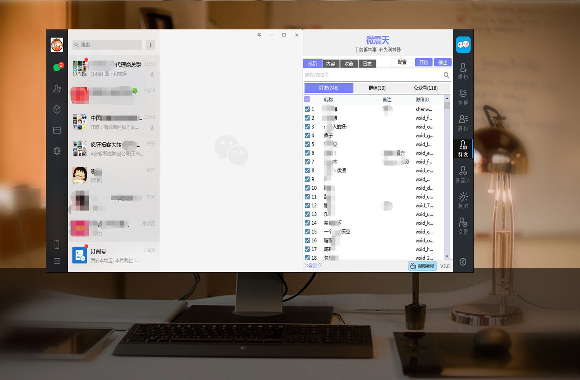The image size is (580, 380).
Task: Uncheck the checkbox for row 17
Action: pyautogui.click(x=307, y=249)
